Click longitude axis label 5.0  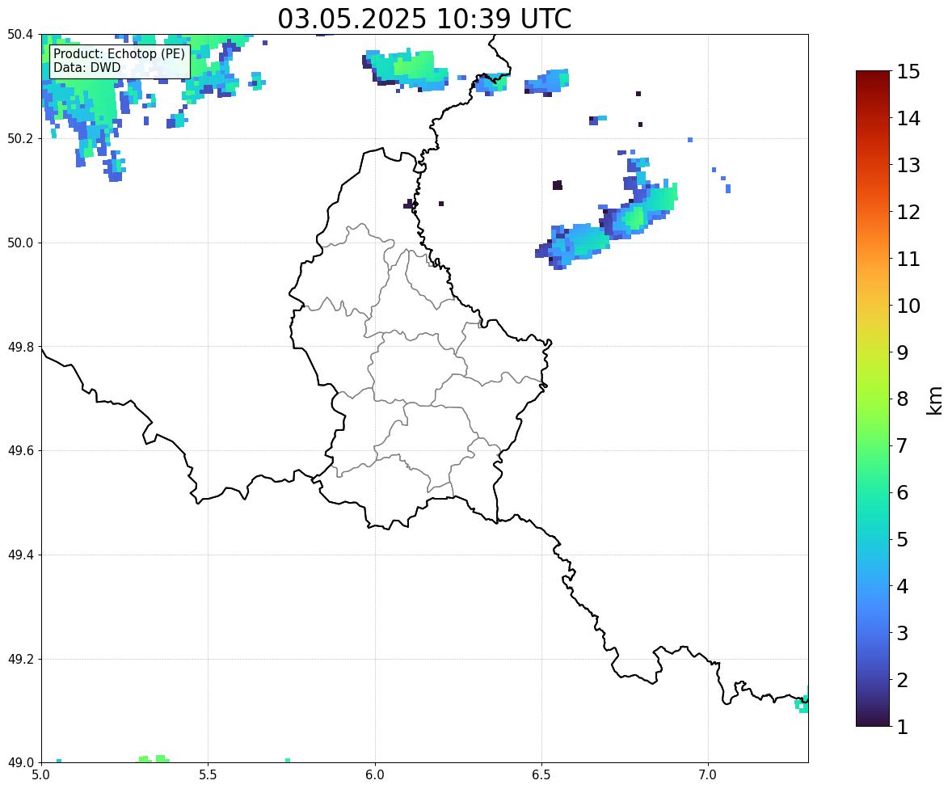[x=41, y=775]
